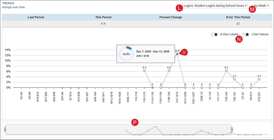
Task: Open the by Week interval dropdown
Action: 261,5
